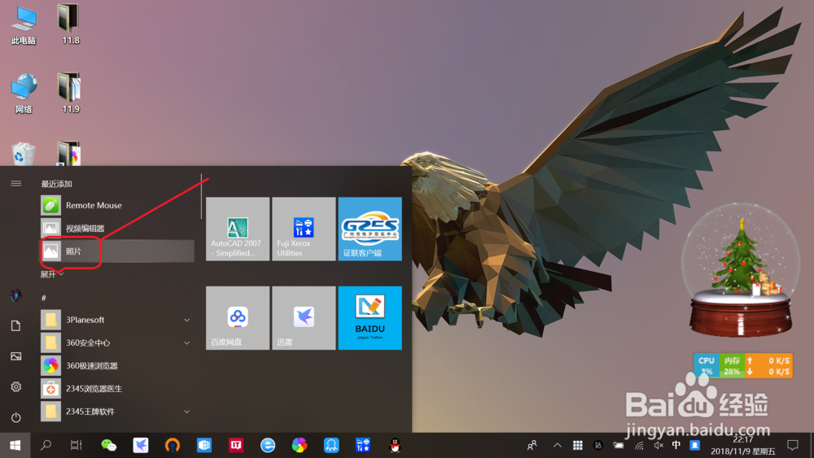Open the 证联客户端 tile
814x458 pixels.
(370, 229)
